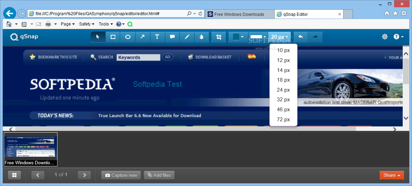Image resolution: width=412 pixels, height=186 pixels.
Task: Open the qSnap help menu
Action: pos(398,37)
